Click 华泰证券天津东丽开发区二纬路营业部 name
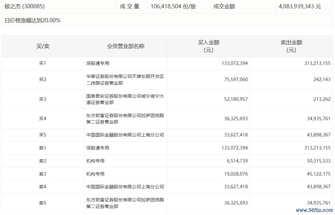 pyautogui.click(x=125, y=80)
